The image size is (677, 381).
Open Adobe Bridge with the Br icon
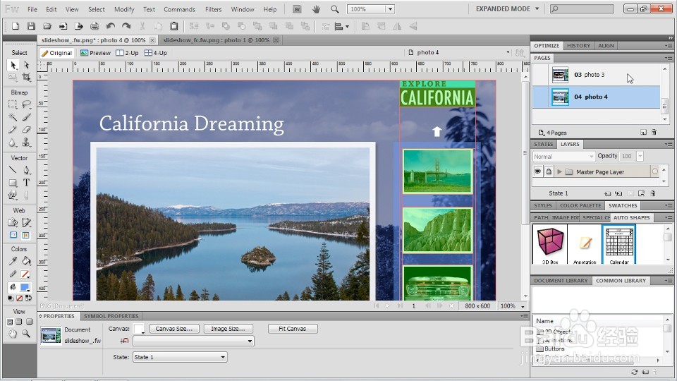point(297,9)
